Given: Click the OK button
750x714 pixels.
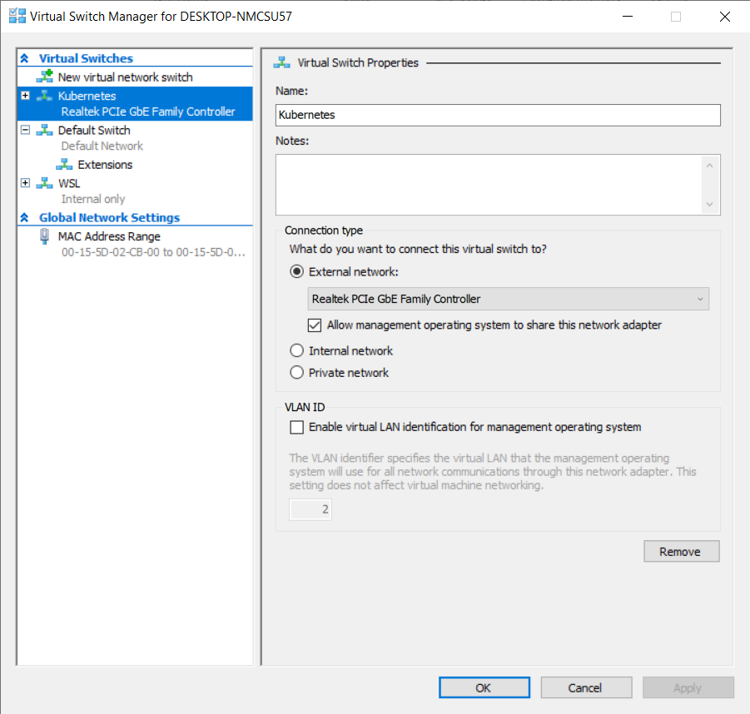Looking at the screenshot, I should (x=484, y=687).
